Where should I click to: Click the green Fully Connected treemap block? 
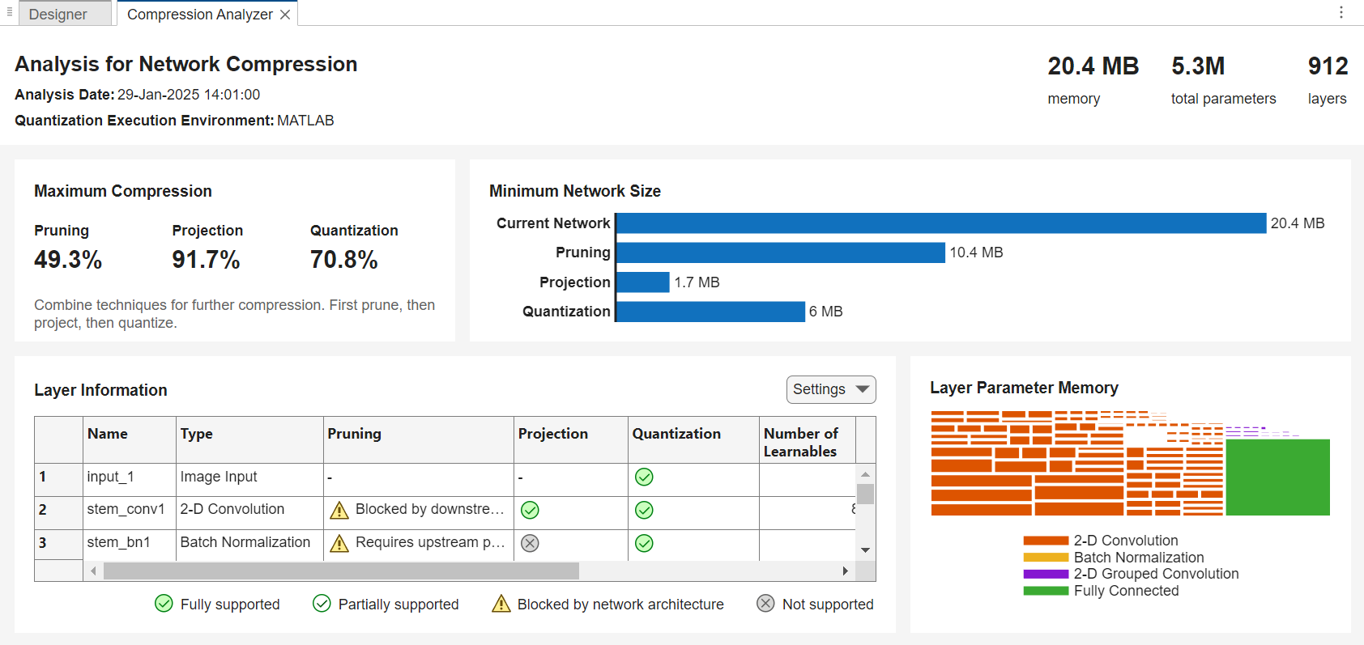coord(1277,477)
